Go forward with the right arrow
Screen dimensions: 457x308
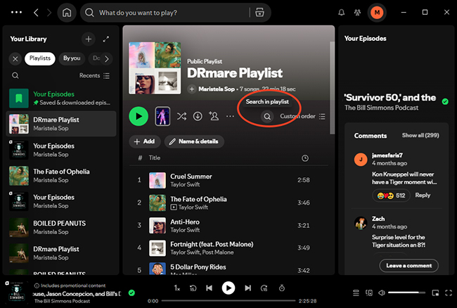[x=49, y=13]
